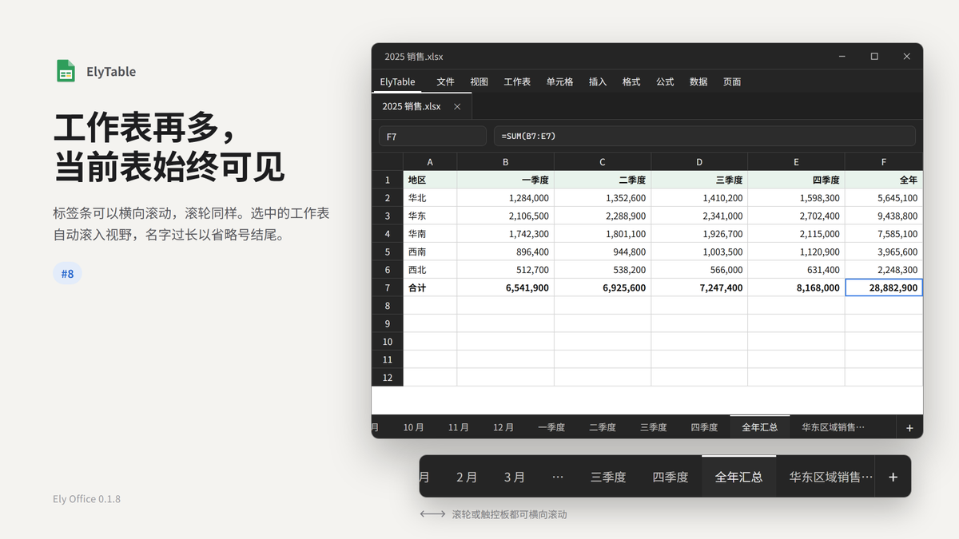Open the 格式 menu
The image size is (959, 539).
[631, 81]
